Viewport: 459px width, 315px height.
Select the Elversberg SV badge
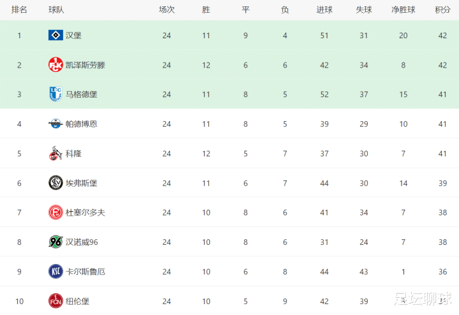(x=56, y=183)
